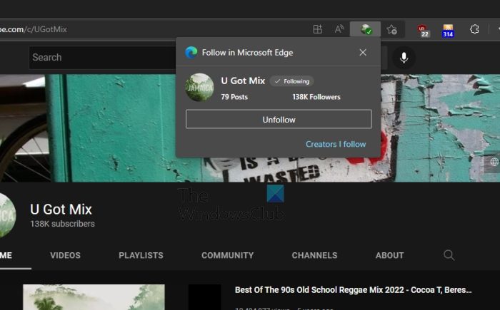This screenshot has height=310, width=500.
Task: Close the Follow in Microsoft Edge popup
Action: (363, 53)
